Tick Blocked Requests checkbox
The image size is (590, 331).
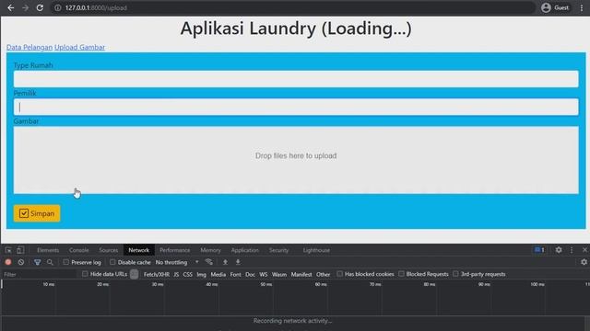click(402, 274)
